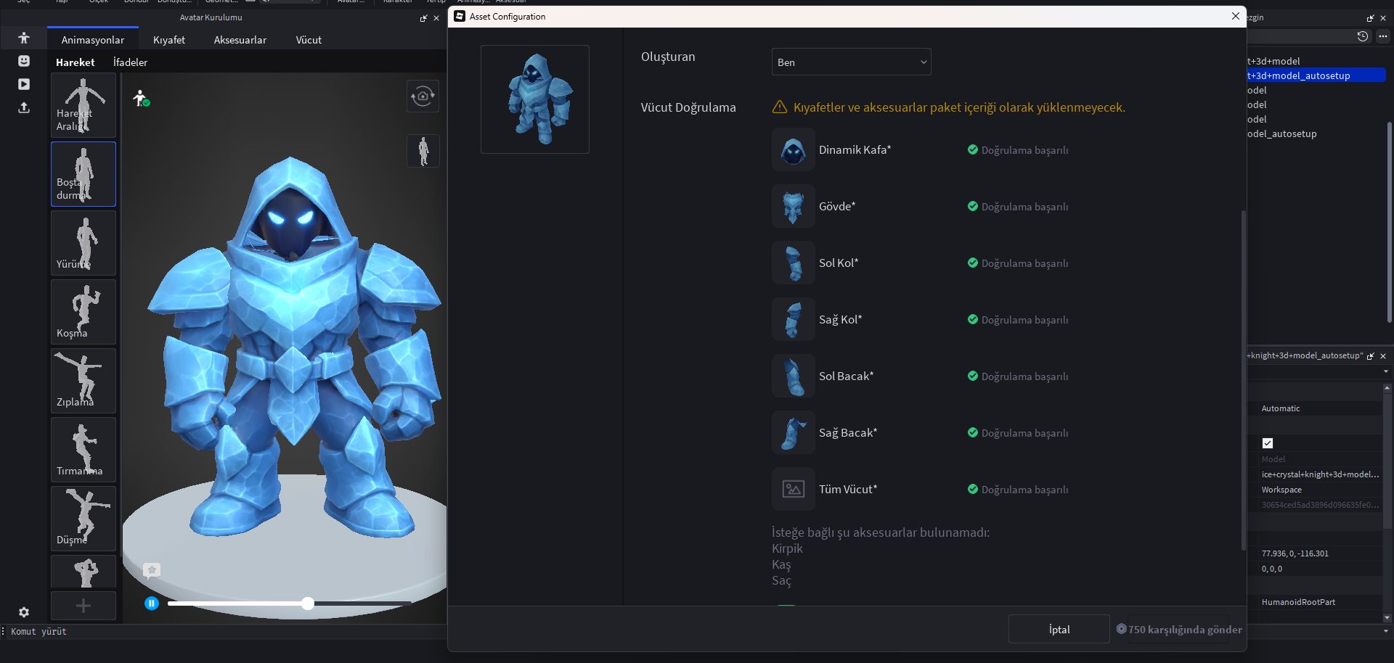Switch to the Animasyonlar tab
Image resolution: width=1394 pixels, height=663 pixels.
click(x=93, y=40)
